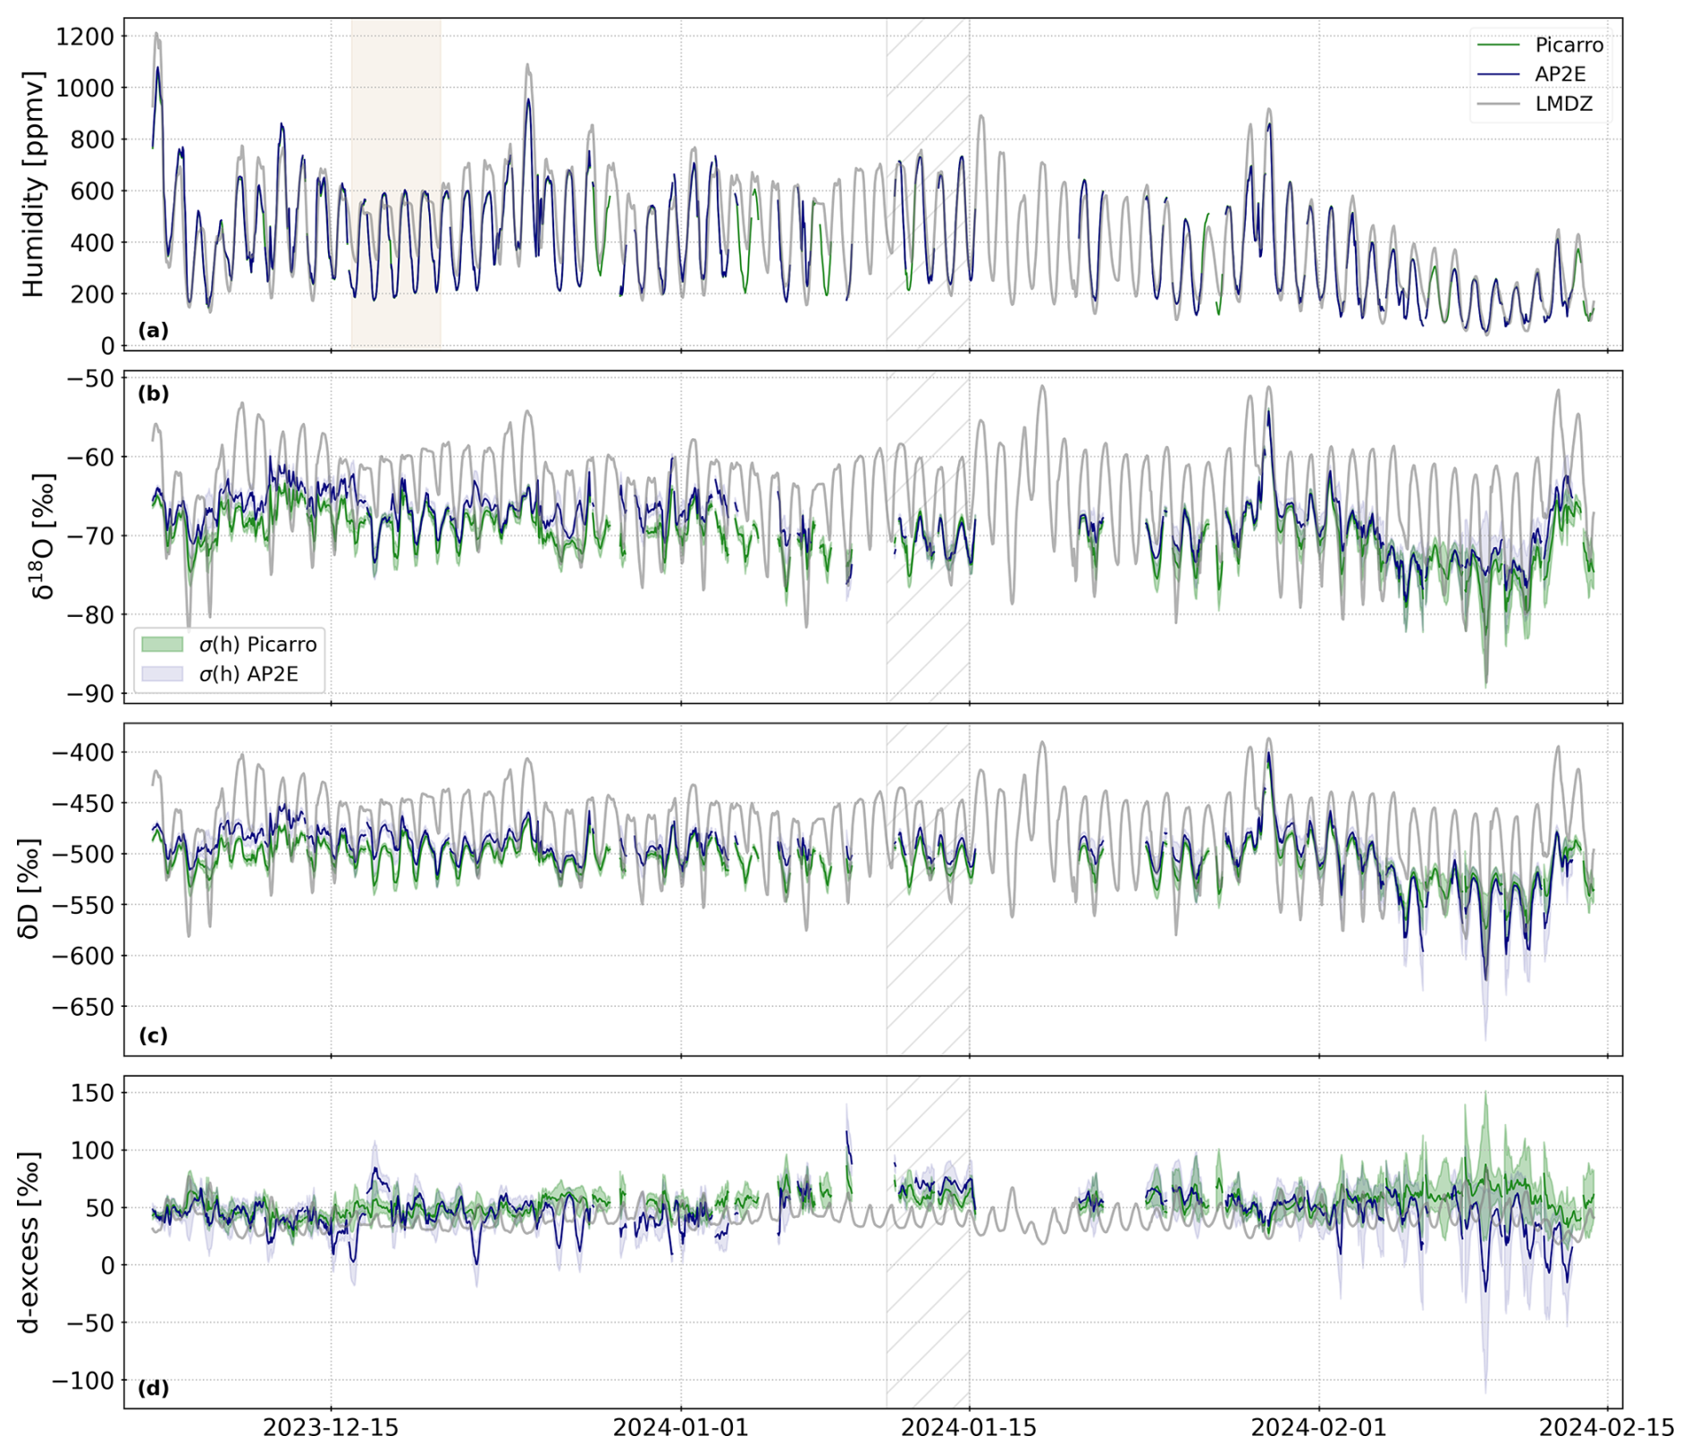Click the 2023-12-15 date tick label

[331, 1428]
